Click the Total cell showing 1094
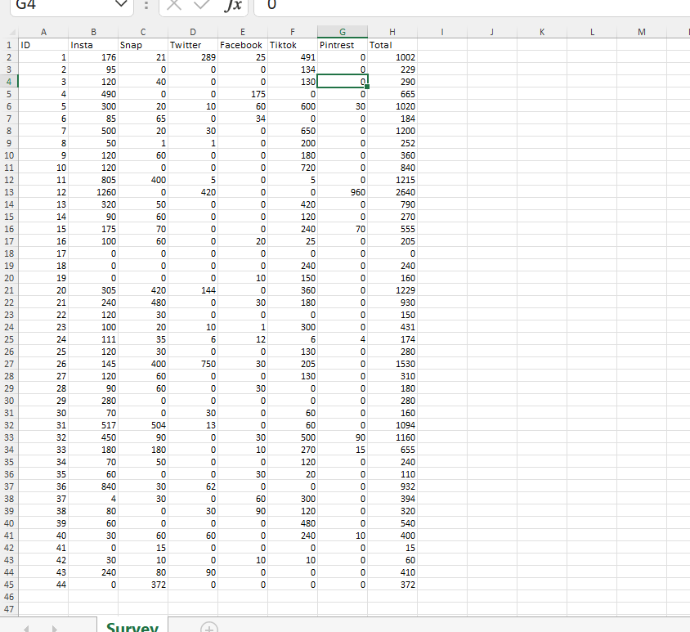 [392, 425]
